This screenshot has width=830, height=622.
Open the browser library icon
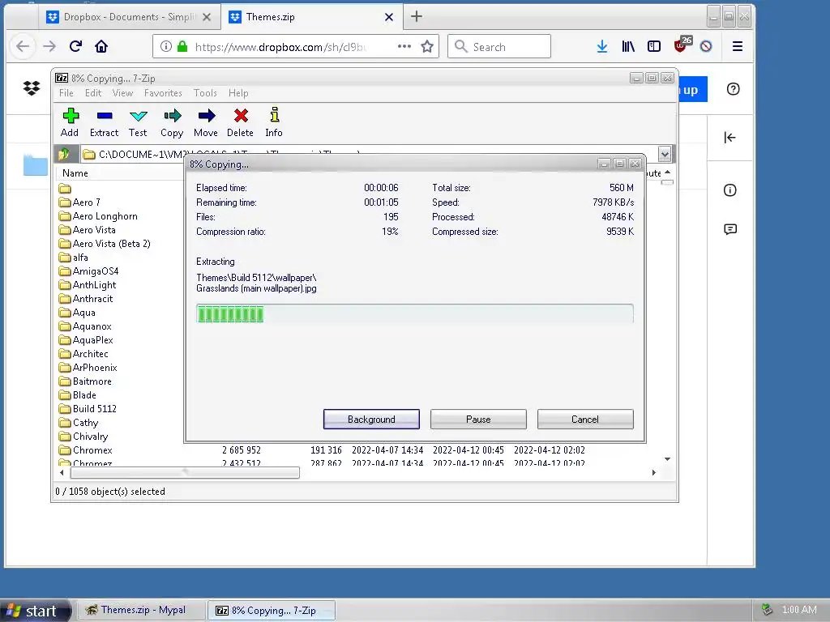pos(628,46)
